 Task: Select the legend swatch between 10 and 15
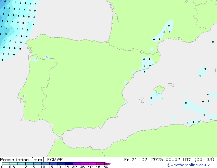pos(46,164)
